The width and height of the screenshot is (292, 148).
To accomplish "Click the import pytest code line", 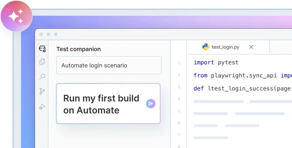I will [216, 63].
